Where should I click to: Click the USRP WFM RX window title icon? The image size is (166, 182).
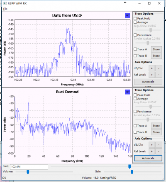click(5, 3)
